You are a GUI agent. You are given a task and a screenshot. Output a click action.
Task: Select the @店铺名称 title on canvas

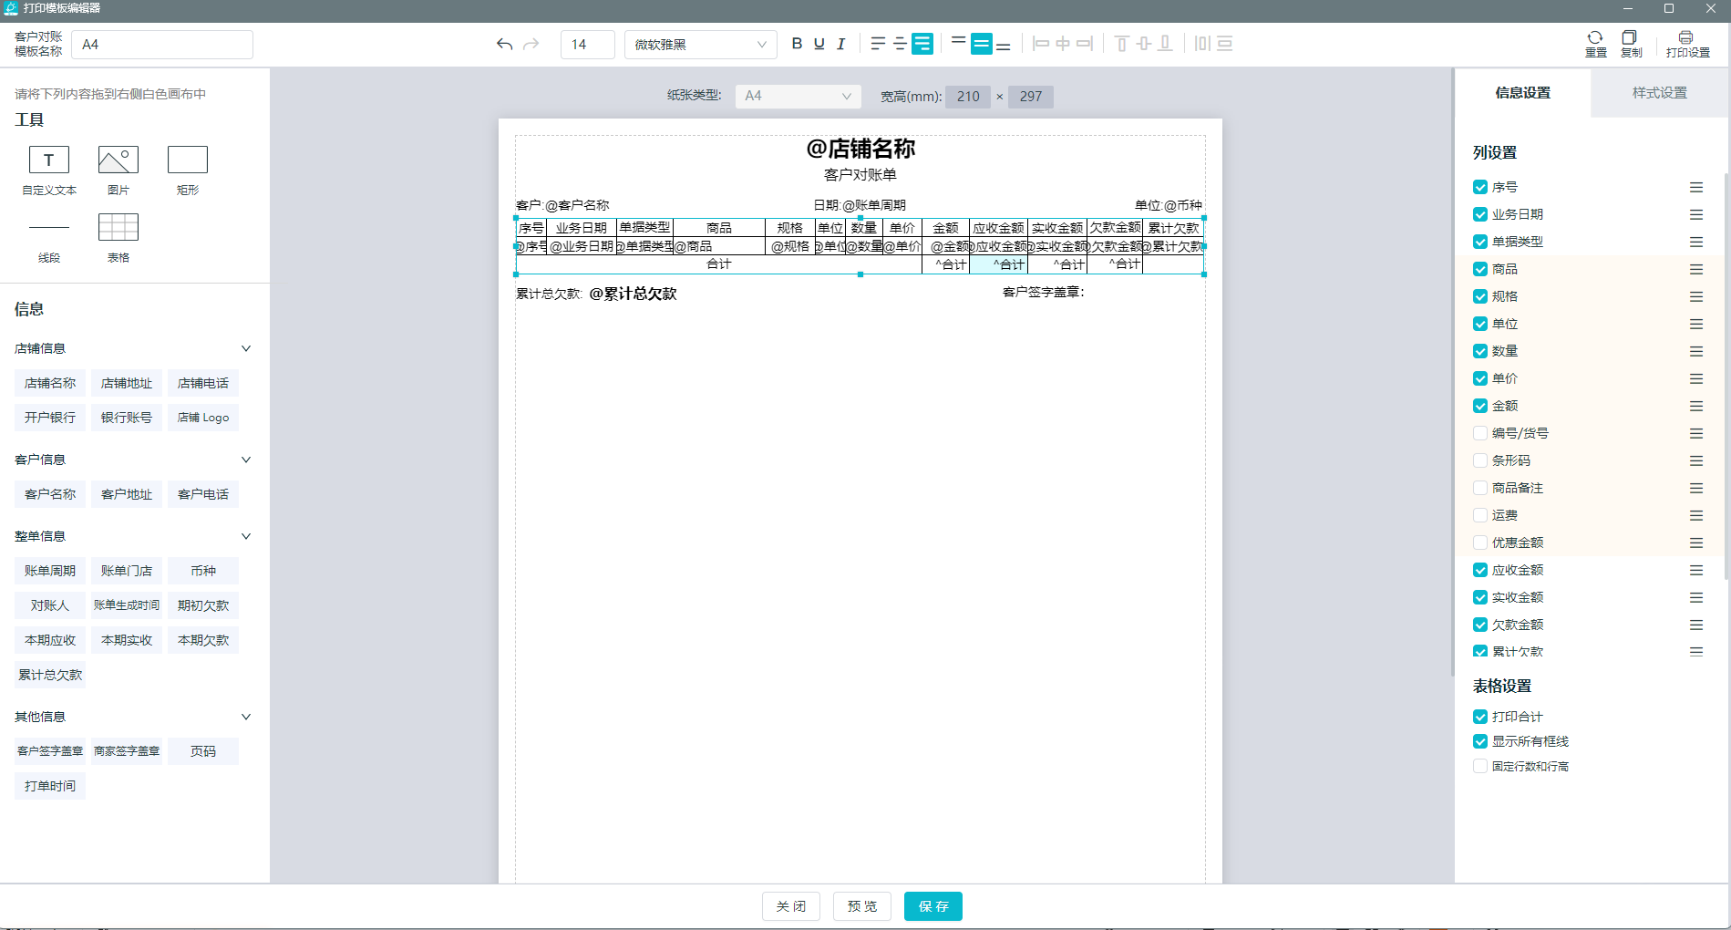pos(860,149)
